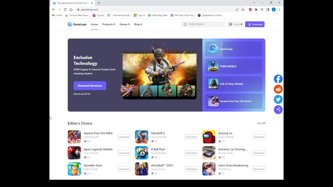Download Among Us
This screenshot has width=333, height=187.
click(259, 137)
